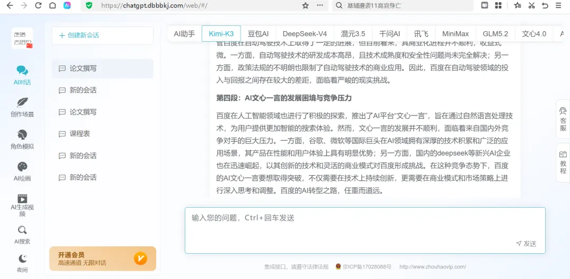Viewport: 570px width, 279px height.
Task: Click the AI assistant icon beside home
Action: coord(67,5)
